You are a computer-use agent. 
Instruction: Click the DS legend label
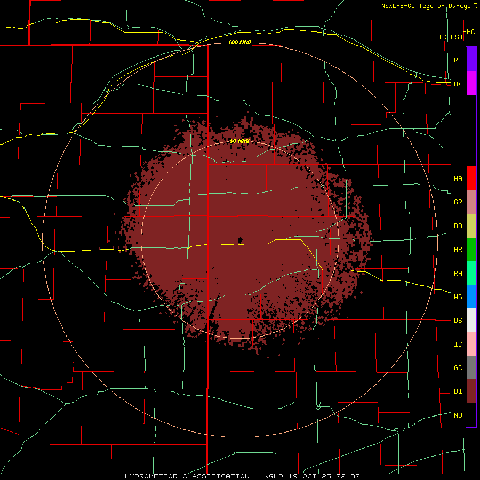pyautogui.click(x=458, y=321)
